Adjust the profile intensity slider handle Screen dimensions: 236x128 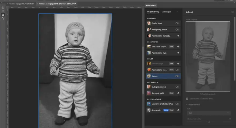click(x=209, y=122)
